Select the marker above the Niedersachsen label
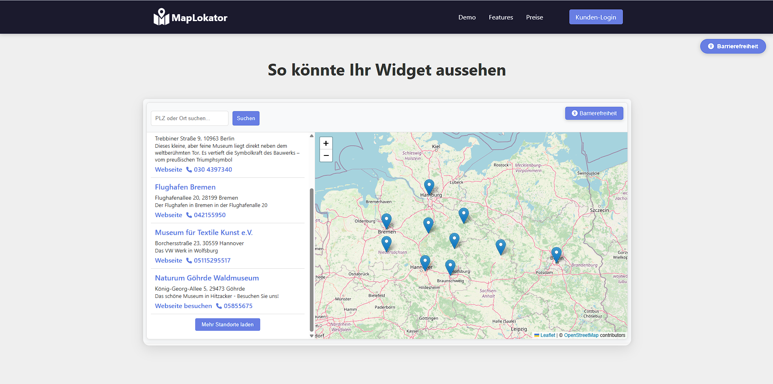 point(386,244)
